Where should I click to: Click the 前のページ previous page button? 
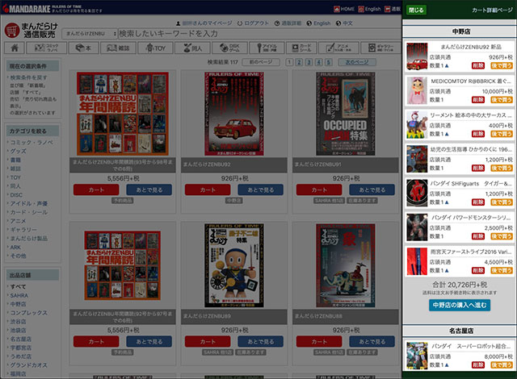point(261,62)
